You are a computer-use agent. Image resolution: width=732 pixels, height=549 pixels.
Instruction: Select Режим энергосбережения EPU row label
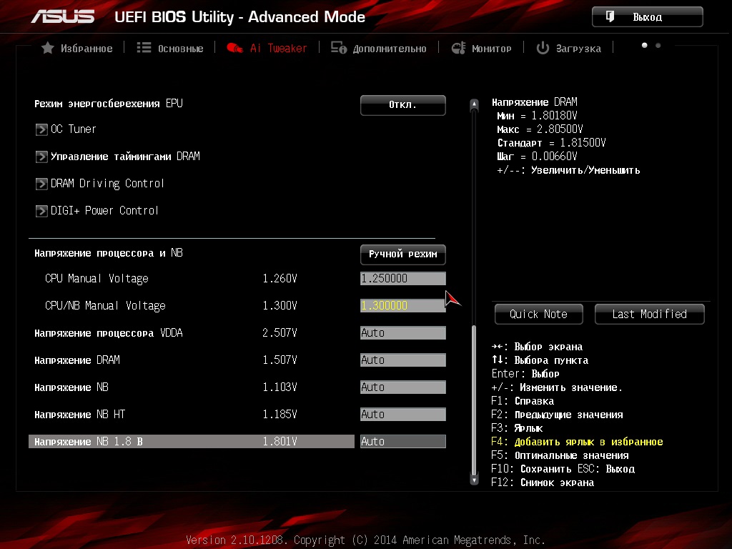[109, 104]
